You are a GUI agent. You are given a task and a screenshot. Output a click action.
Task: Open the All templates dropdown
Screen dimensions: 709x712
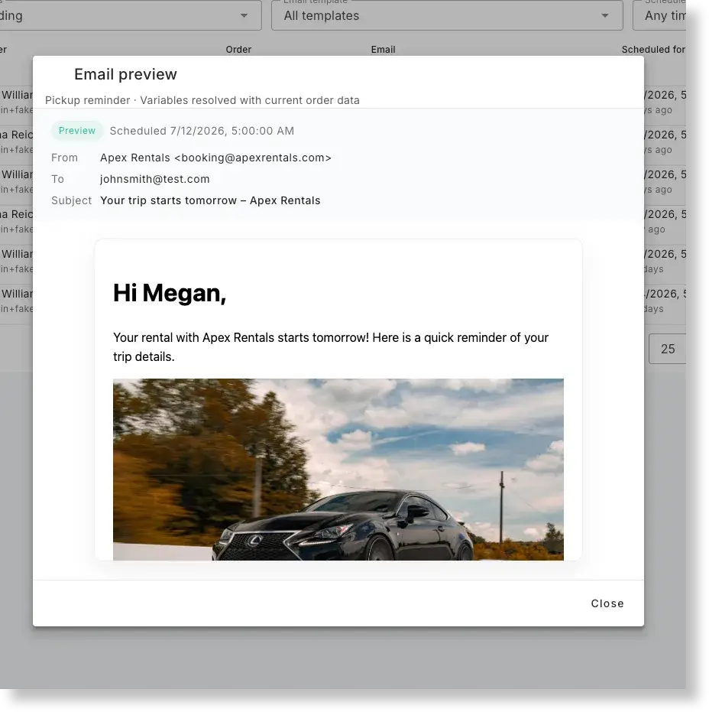[447, 15]
